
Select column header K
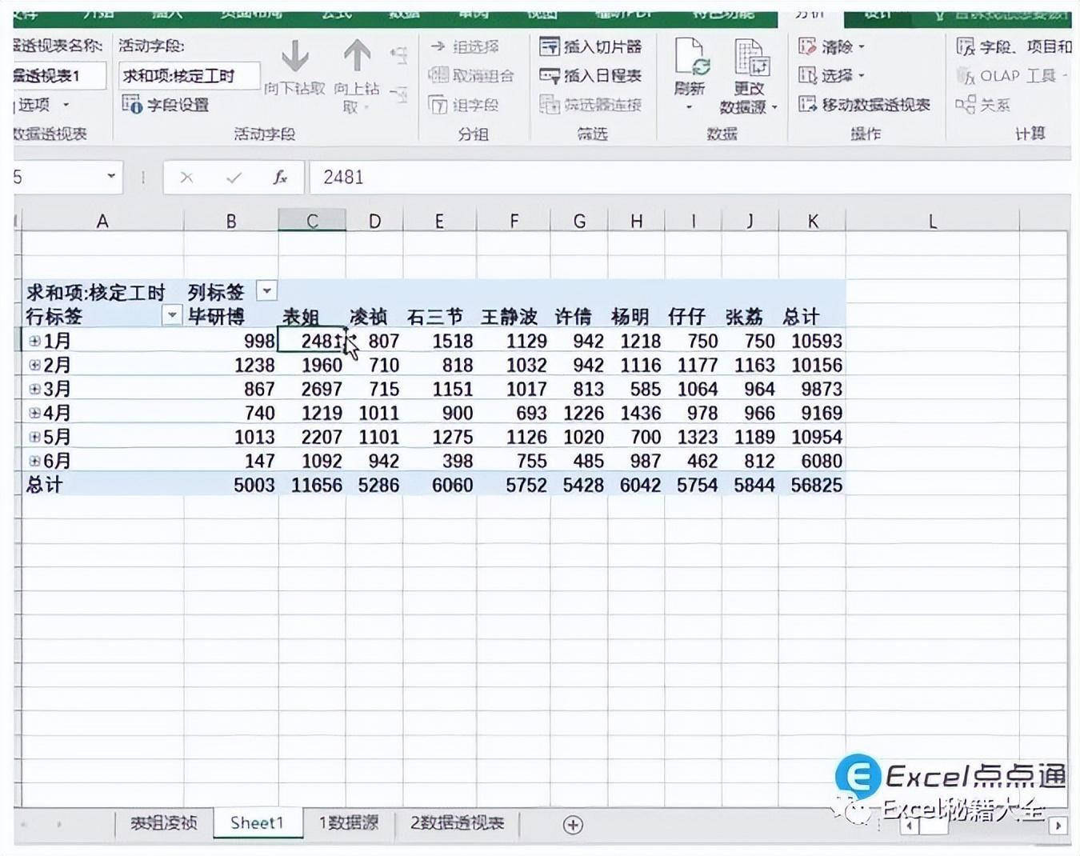812,221
